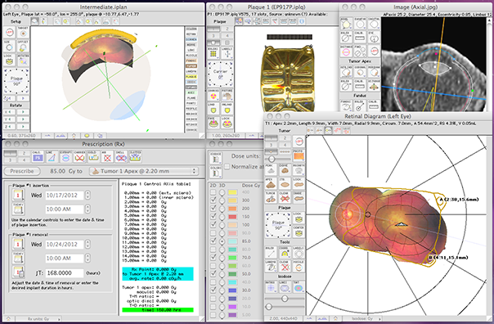This screenshot has height=324, width=494.
Task: Check Normalize checkbox in dose window
Action: (227, 166)
